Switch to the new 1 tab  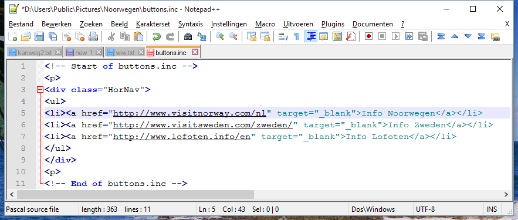(83, 52)
